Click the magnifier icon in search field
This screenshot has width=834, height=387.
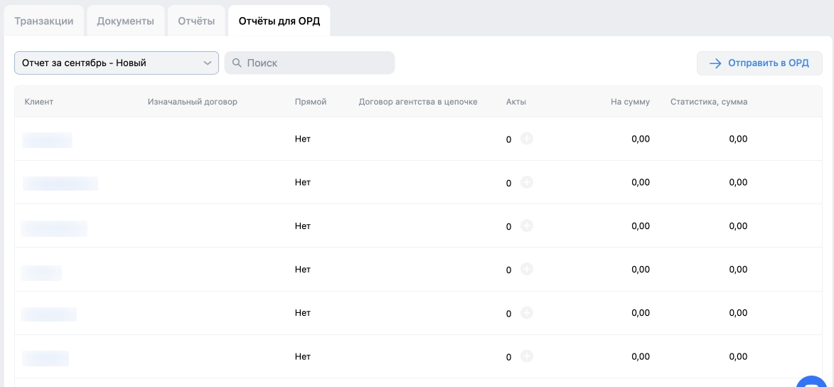(x=237, y=63)
